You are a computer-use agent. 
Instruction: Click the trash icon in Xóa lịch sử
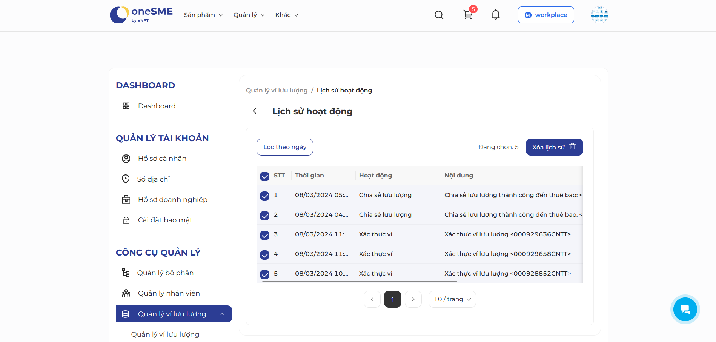coord(572,146)
